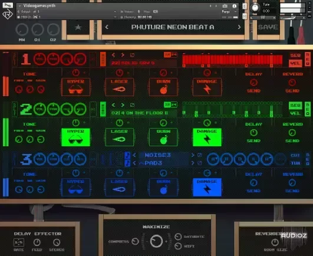This screenshot has width=313, height=256.
Task: Click the randomize dice icon in red layer
Action: pos(132,55)
